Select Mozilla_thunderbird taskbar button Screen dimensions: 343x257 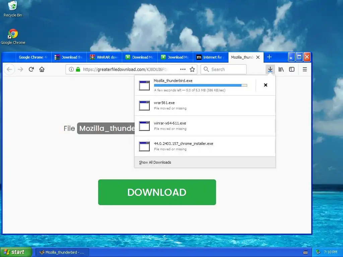pos(62,252)
